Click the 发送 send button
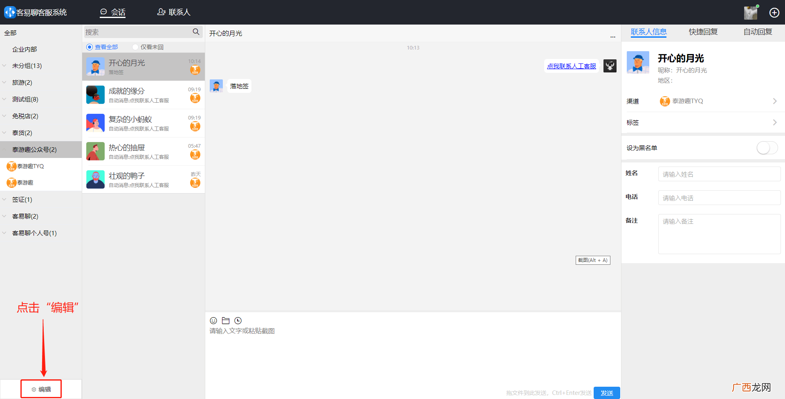 point(607,393)
